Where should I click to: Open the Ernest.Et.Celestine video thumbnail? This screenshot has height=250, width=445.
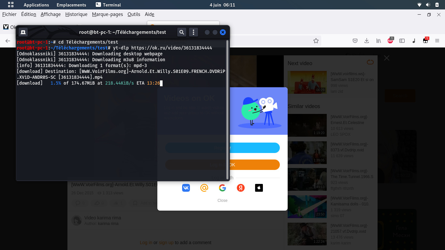coord(307,125)
